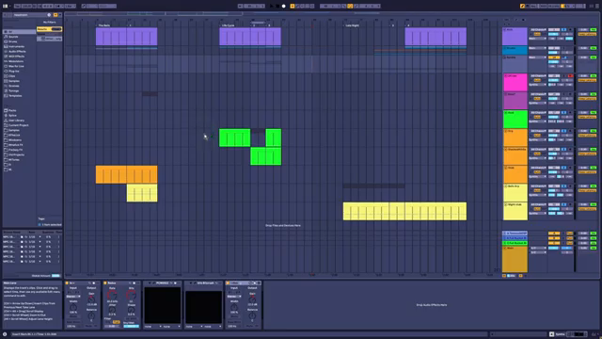
Task: Open 'All Channels' input dropdown on purple track
Action: pyautogui.click(x=538, y=29)
